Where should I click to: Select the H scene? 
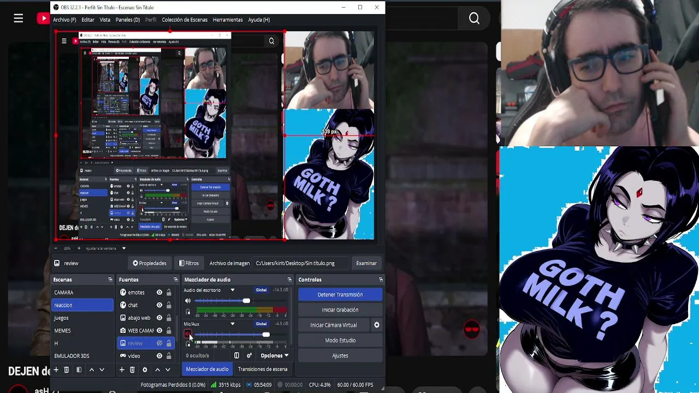click(x=82, y=343)
